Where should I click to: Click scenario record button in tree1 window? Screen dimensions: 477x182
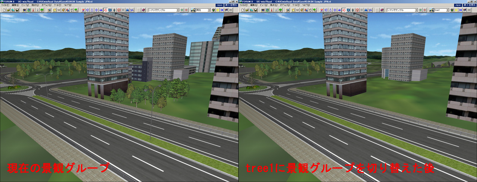click(424, 10)
